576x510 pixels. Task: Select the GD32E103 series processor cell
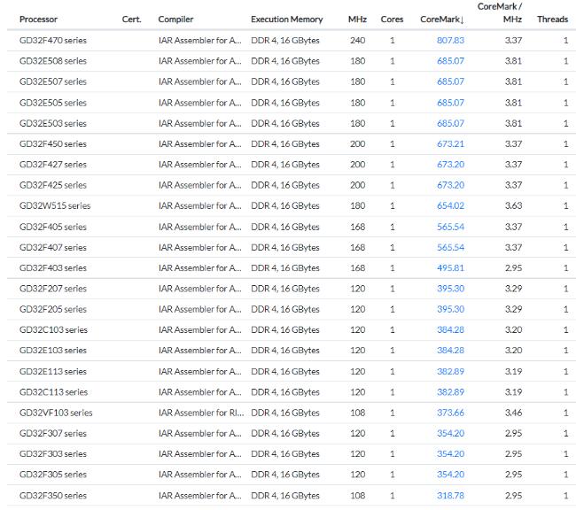[53, 351]
